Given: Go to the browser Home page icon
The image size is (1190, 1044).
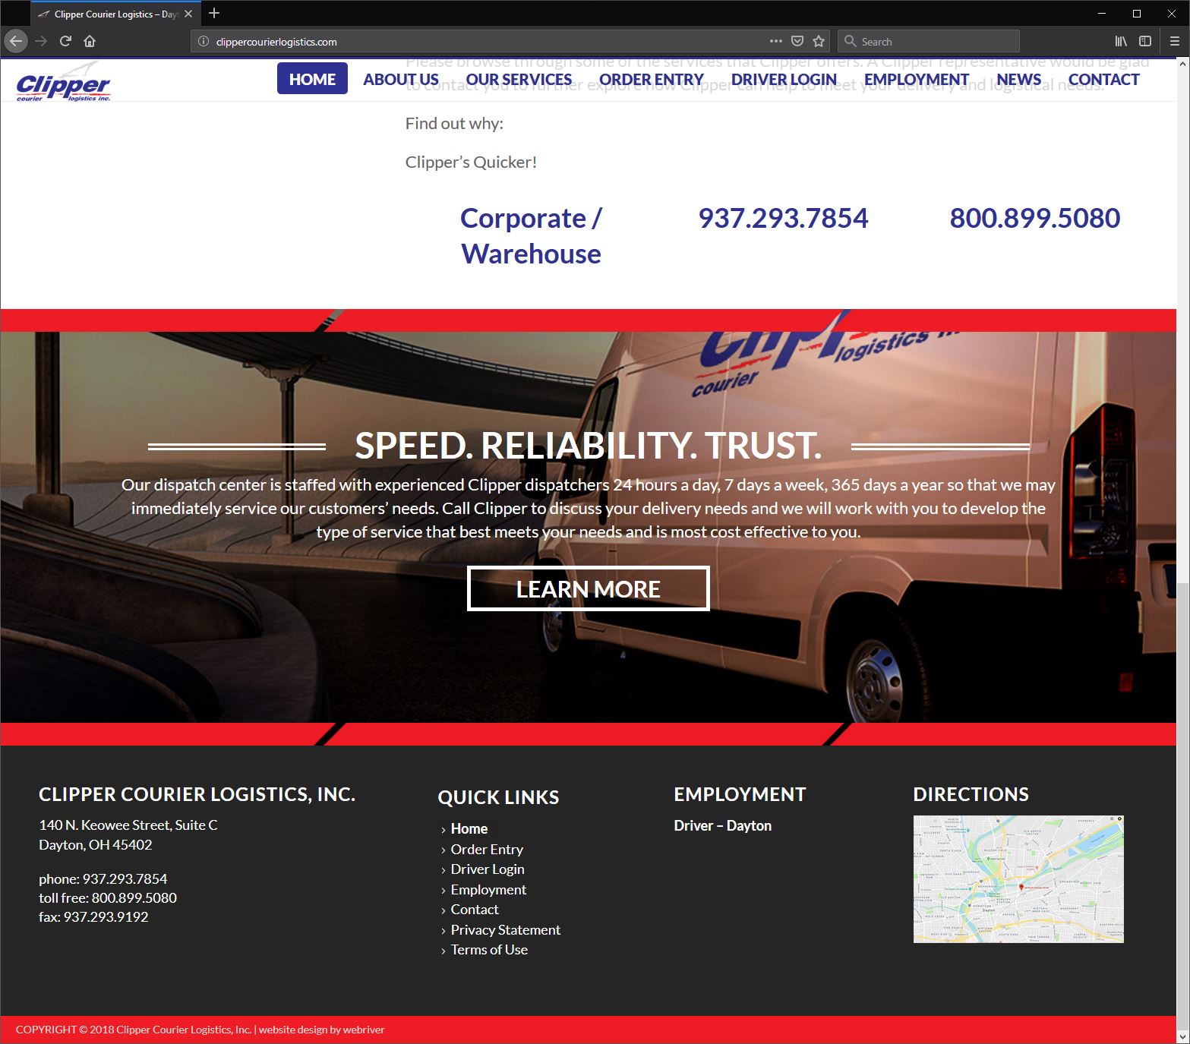Looking at the screenshot, I should pyautogui.click(x=90, y=41).
